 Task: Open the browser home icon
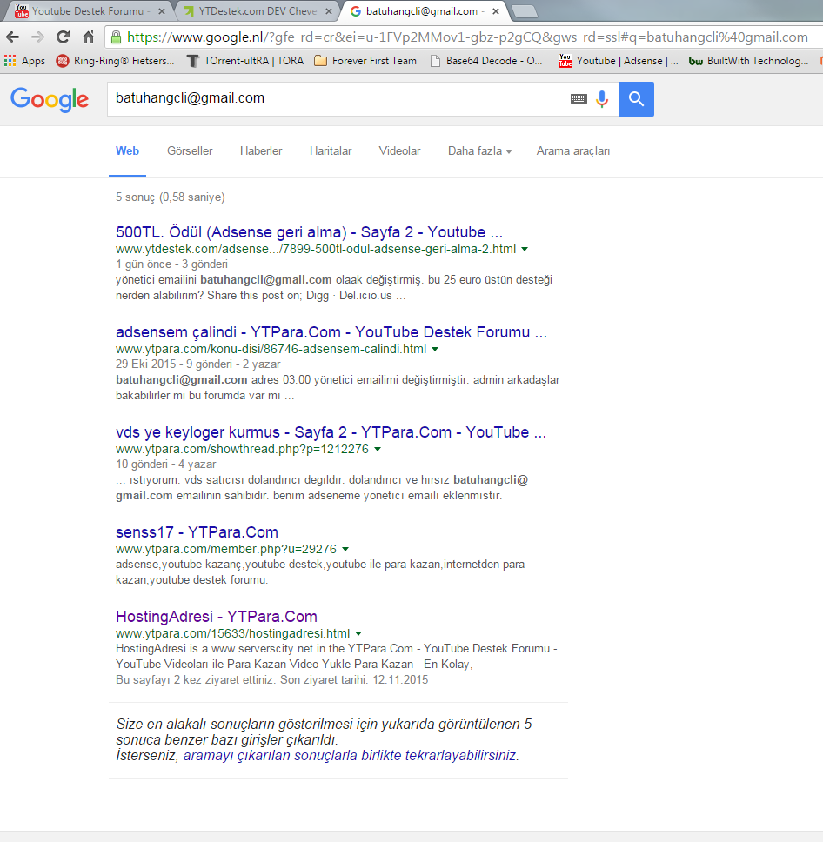coord(88,37)
